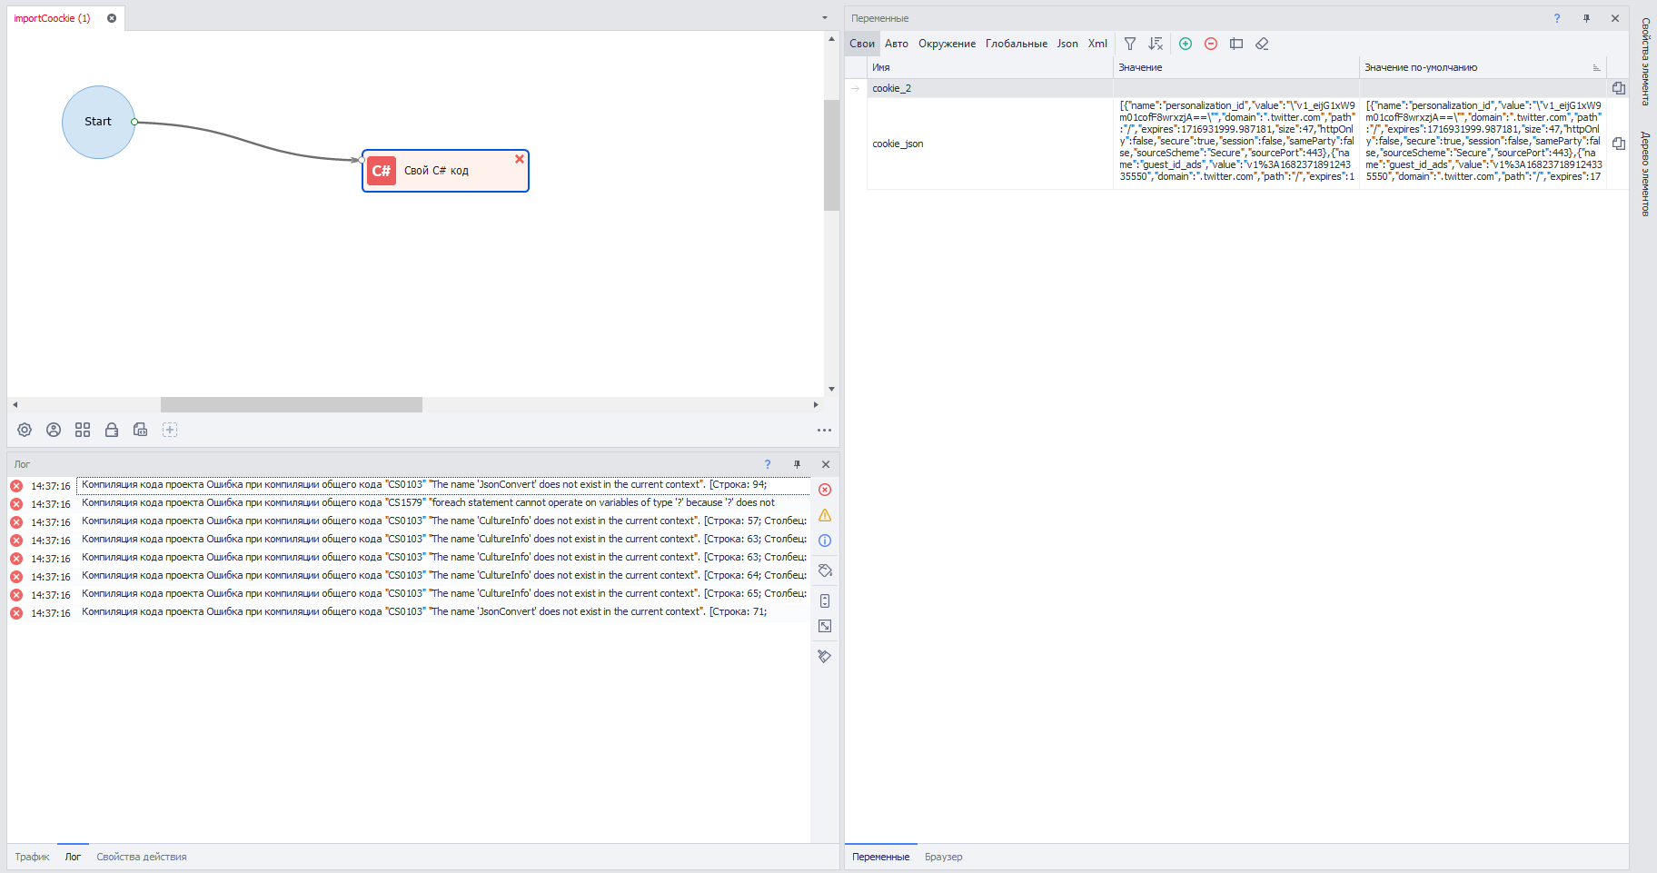The image size is (1657, 873).
Task: Expand the three-dots overflow menu below canvas
Action: click(824, 431)
